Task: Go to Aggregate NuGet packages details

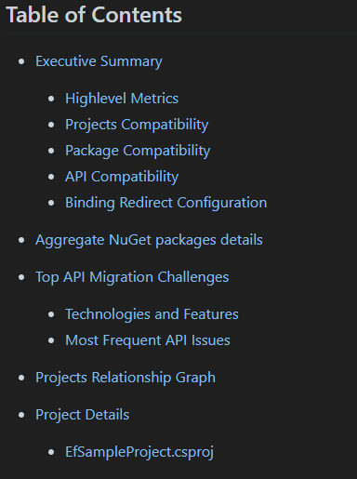Action: click(x=149, y=240)
